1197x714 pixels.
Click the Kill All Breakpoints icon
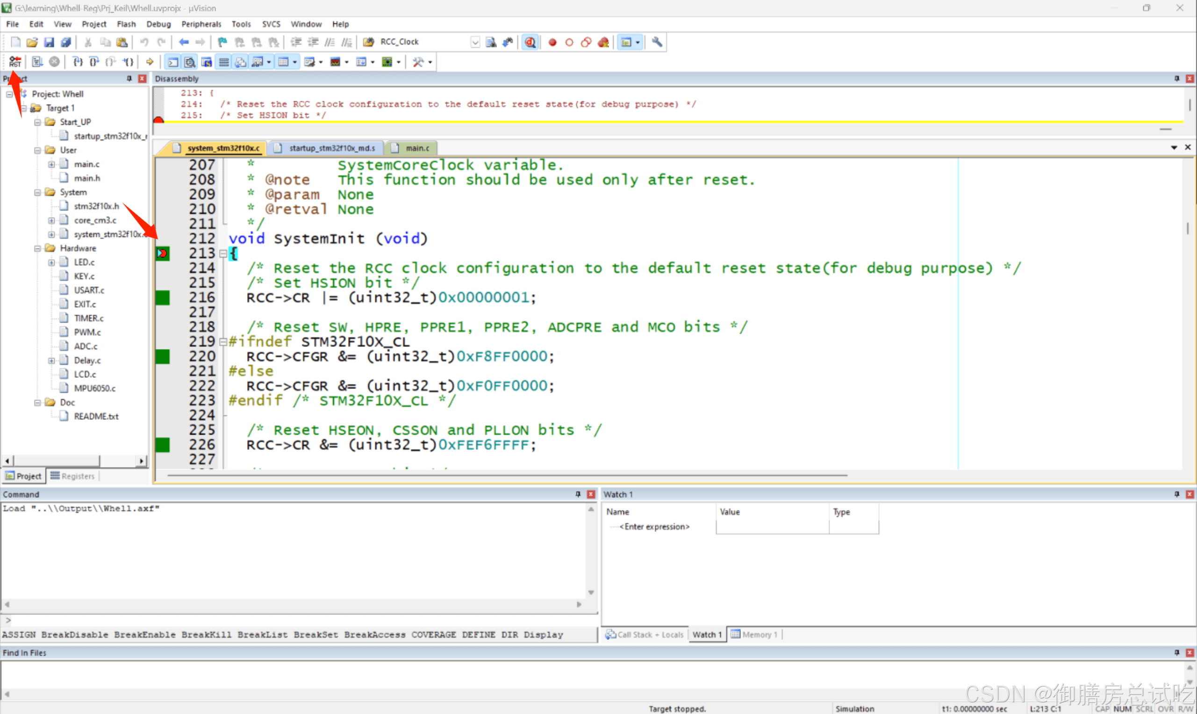pyautogui.click(x=603, y=42)
